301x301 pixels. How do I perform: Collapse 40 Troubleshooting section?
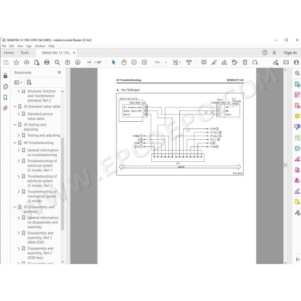(x=15, y=143)
